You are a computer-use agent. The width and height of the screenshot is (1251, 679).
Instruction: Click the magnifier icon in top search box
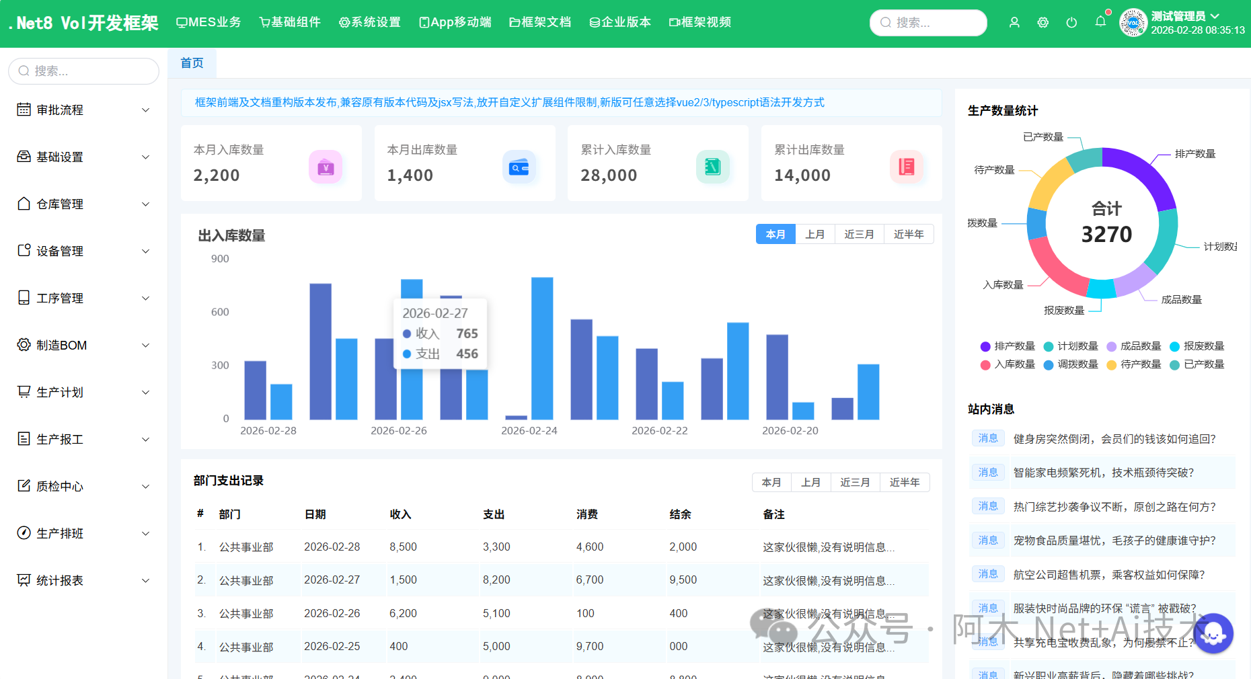tap(886, 22)
